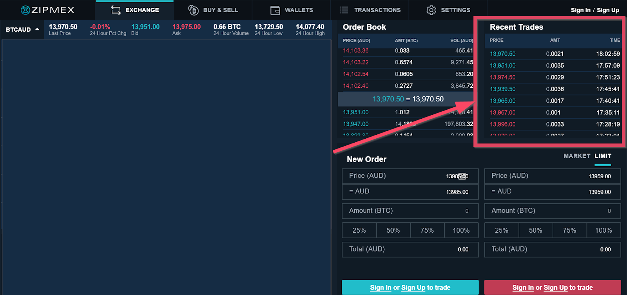
Task: Select the LIMIT order type
Action: pos(603,156)
